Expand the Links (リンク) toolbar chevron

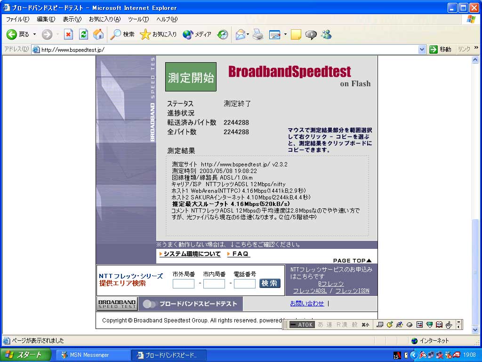point(476,48)
